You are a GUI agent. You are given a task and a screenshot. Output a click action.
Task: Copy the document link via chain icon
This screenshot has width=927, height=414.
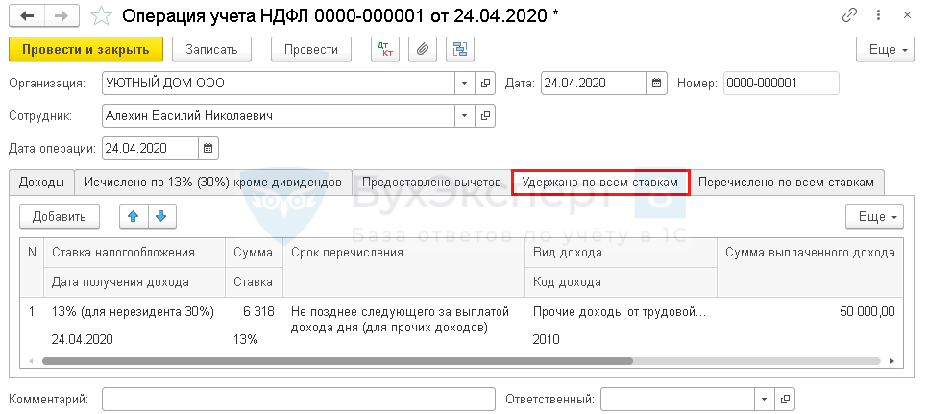coord(848,15)
